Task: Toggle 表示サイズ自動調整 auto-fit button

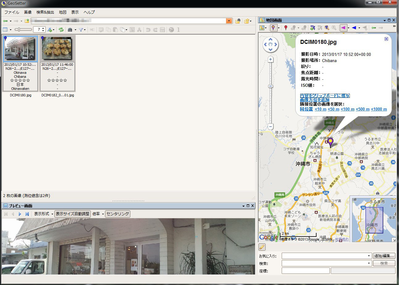Action: (73, 214)
